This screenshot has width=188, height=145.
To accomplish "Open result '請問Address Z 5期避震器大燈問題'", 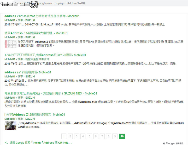I will 36,33.
